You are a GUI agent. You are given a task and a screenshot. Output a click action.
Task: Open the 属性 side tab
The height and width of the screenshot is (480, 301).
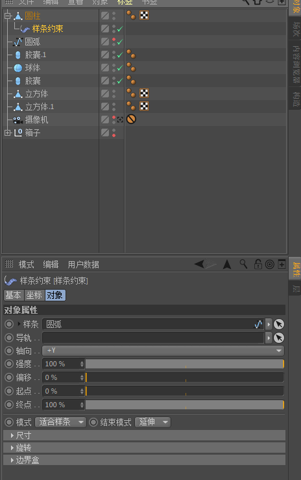coord(295,270)
